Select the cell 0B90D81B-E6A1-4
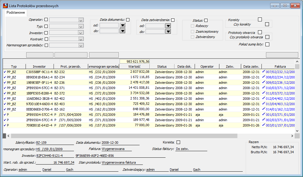Screen dimensions: 303x177 (39, 77)
